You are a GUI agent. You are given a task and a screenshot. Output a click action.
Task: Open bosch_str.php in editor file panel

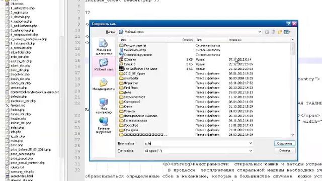tap(20, 79)
